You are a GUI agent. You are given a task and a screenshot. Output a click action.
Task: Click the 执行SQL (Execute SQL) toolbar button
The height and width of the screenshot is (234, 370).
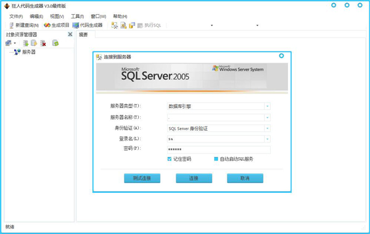(149, 25)
